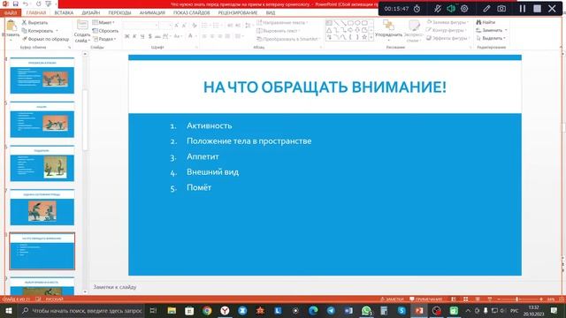Select the triangle shape in gallery

pyautogui.click(x=329, y=30)
